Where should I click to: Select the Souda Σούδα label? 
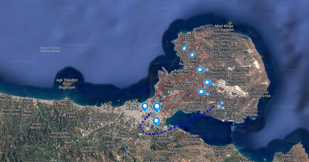175,130
